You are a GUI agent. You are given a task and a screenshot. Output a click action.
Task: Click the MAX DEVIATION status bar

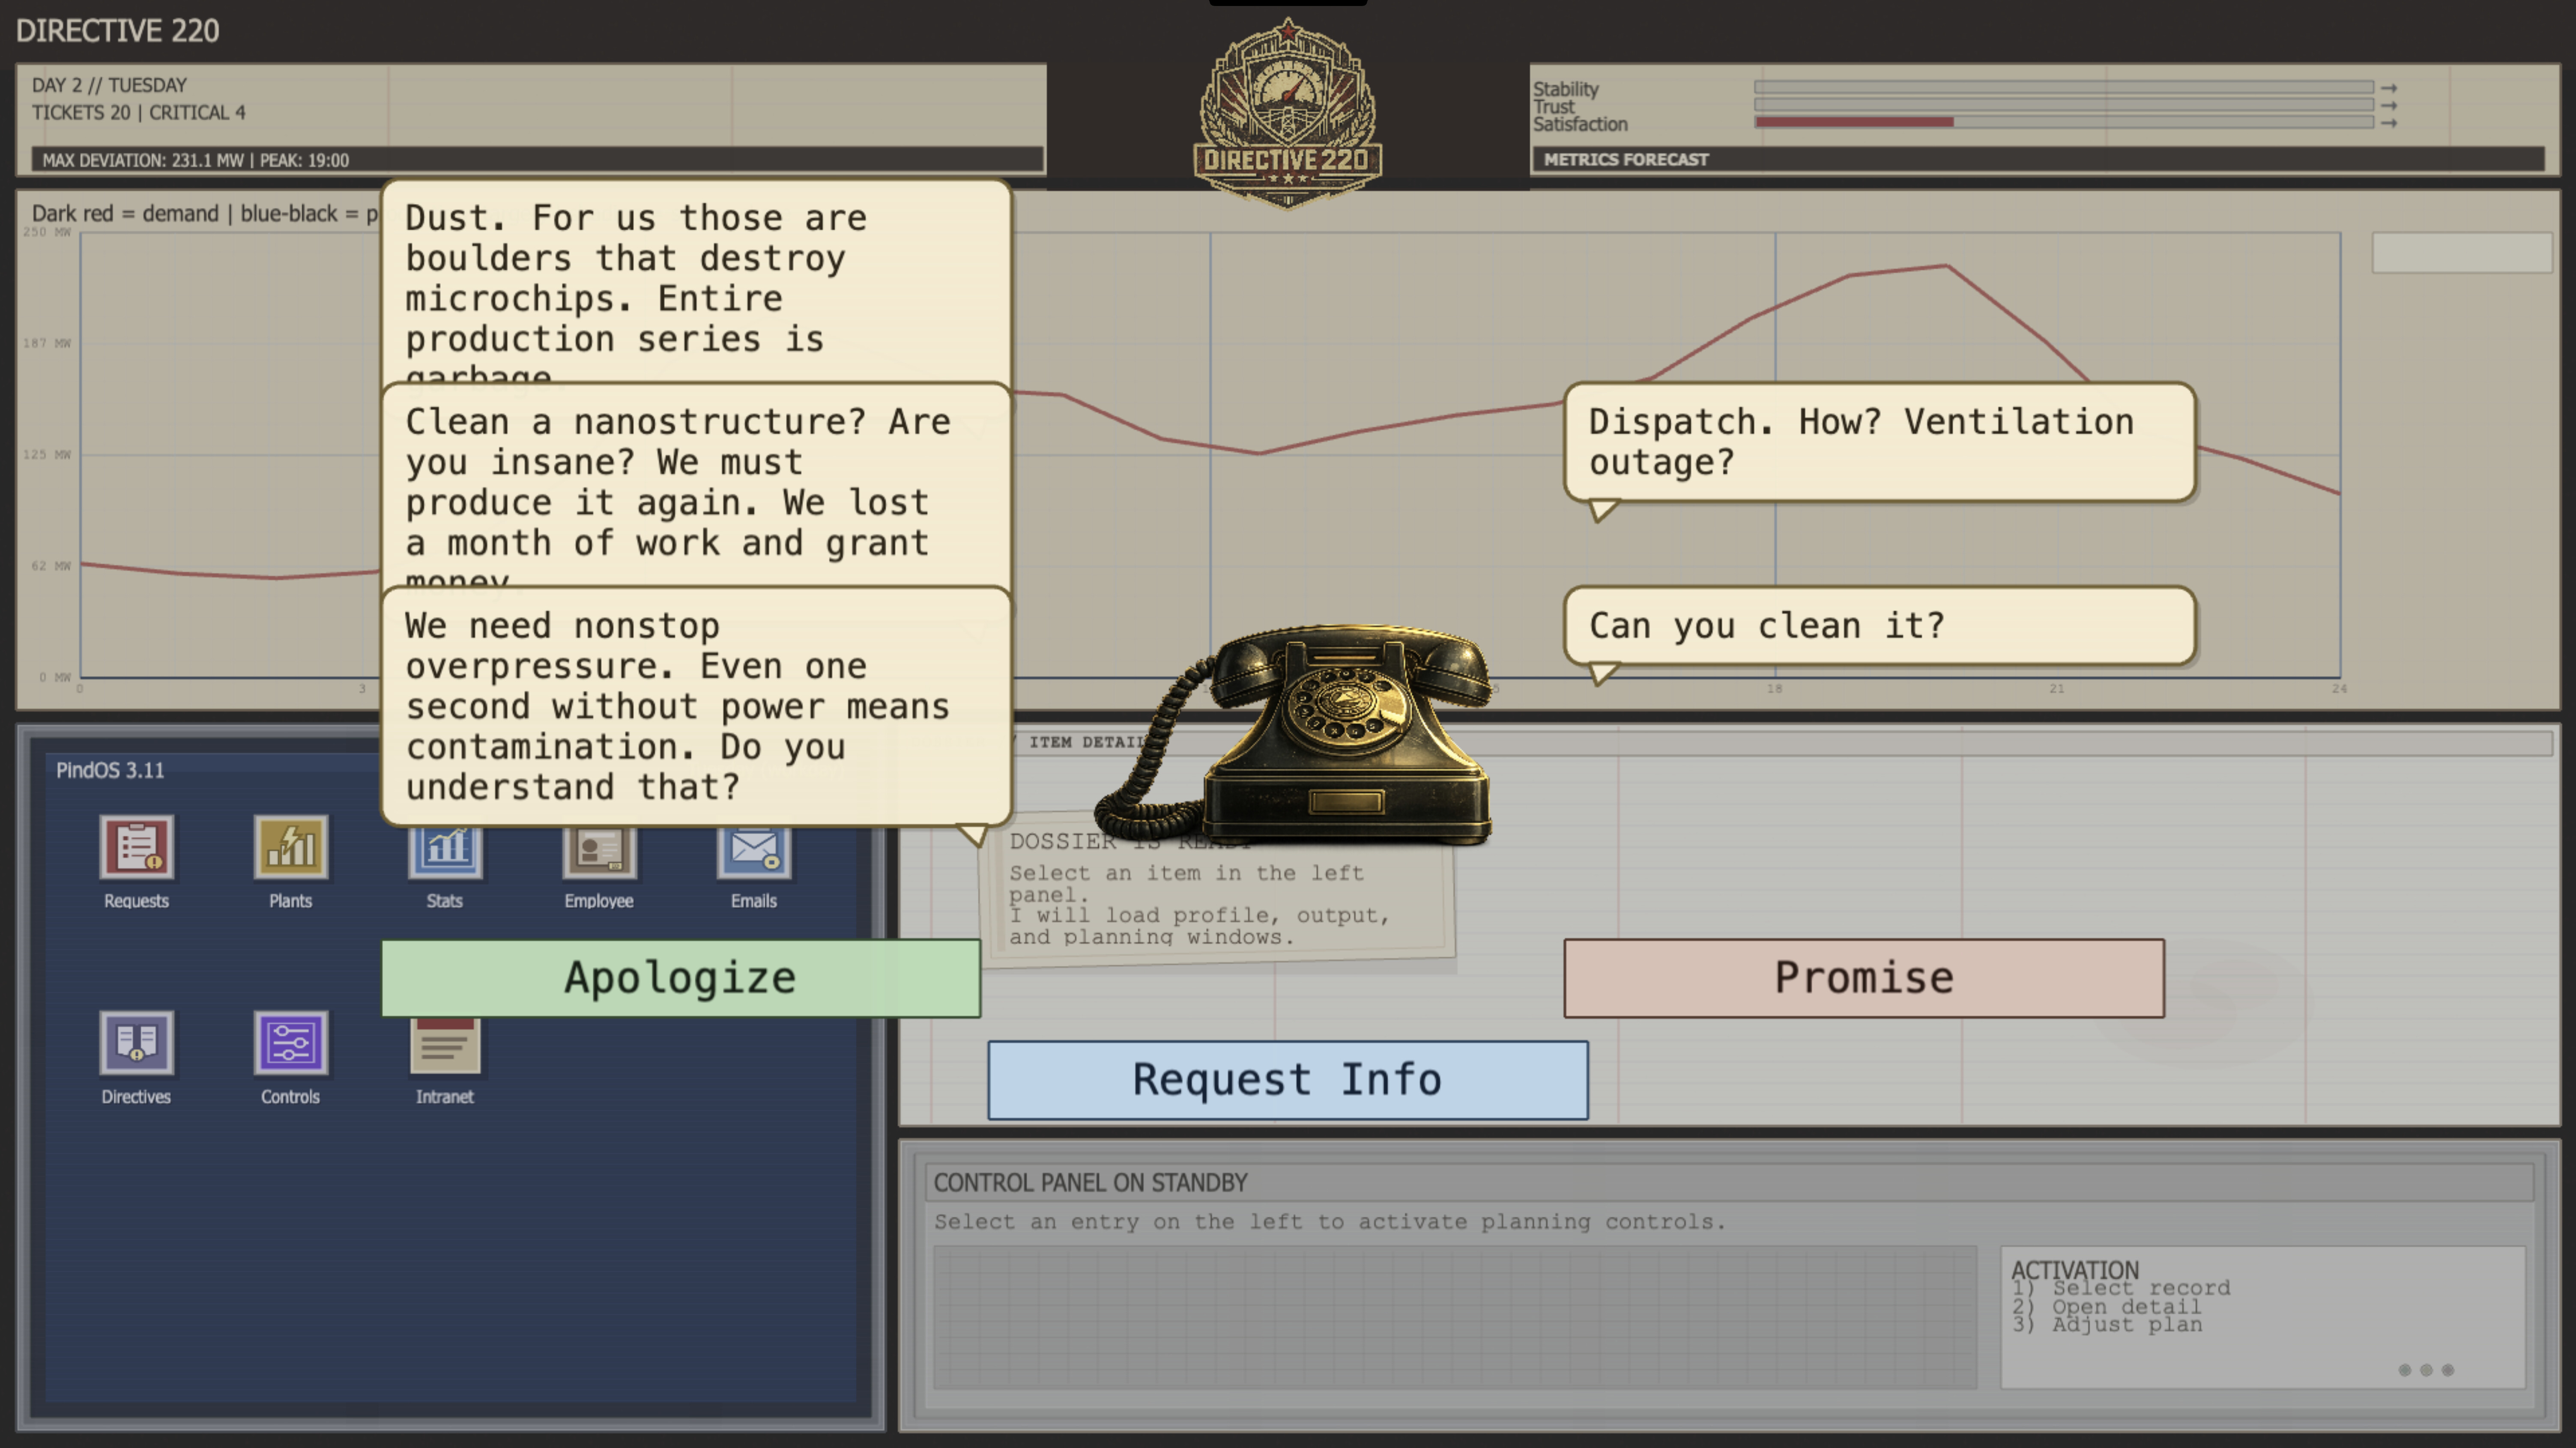[538, 160]
